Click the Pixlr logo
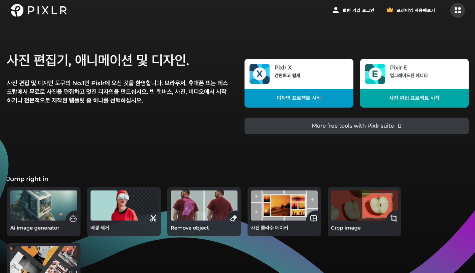The image size is (475, 273). (x=39, y=10)
